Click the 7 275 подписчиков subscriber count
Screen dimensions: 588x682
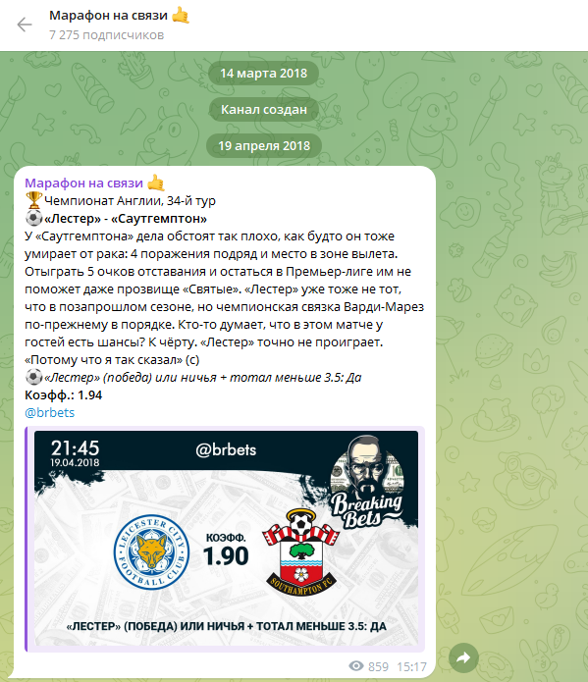tap(107, 34)
